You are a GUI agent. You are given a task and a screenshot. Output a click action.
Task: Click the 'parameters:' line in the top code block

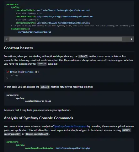[13, 4]
